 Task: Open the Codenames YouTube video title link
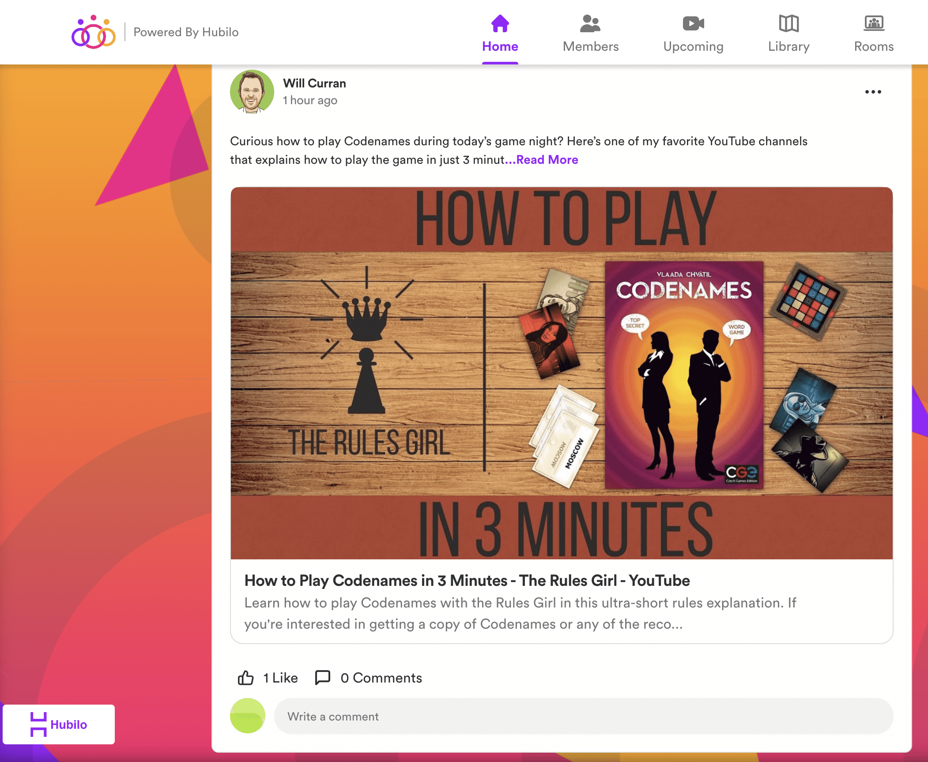coord(467,581)
